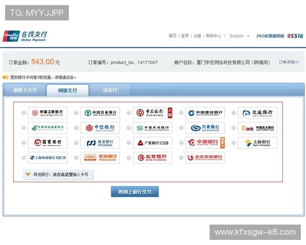Image resolution: width=306 pixels, height=245 pixels.
Task: Switch to the 迷你付 tab
Action: tap(110, 90)
